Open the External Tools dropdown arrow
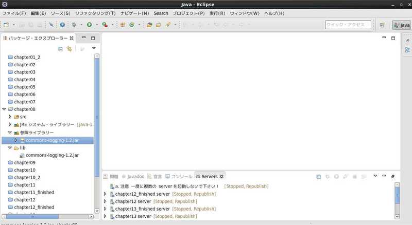Screen dimensions: 412x225 point(112,25)
